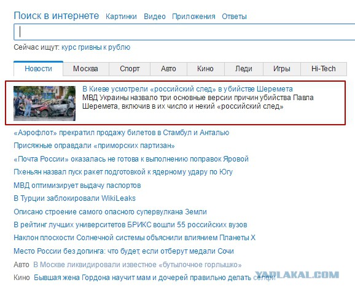Open Пхеньян rocket launch headline
The width and height of the screenshot is (355, 293).
pyautogui.click(x=123, y=172)
